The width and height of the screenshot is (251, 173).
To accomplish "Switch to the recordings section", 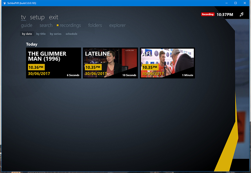I will coord(70,25).
